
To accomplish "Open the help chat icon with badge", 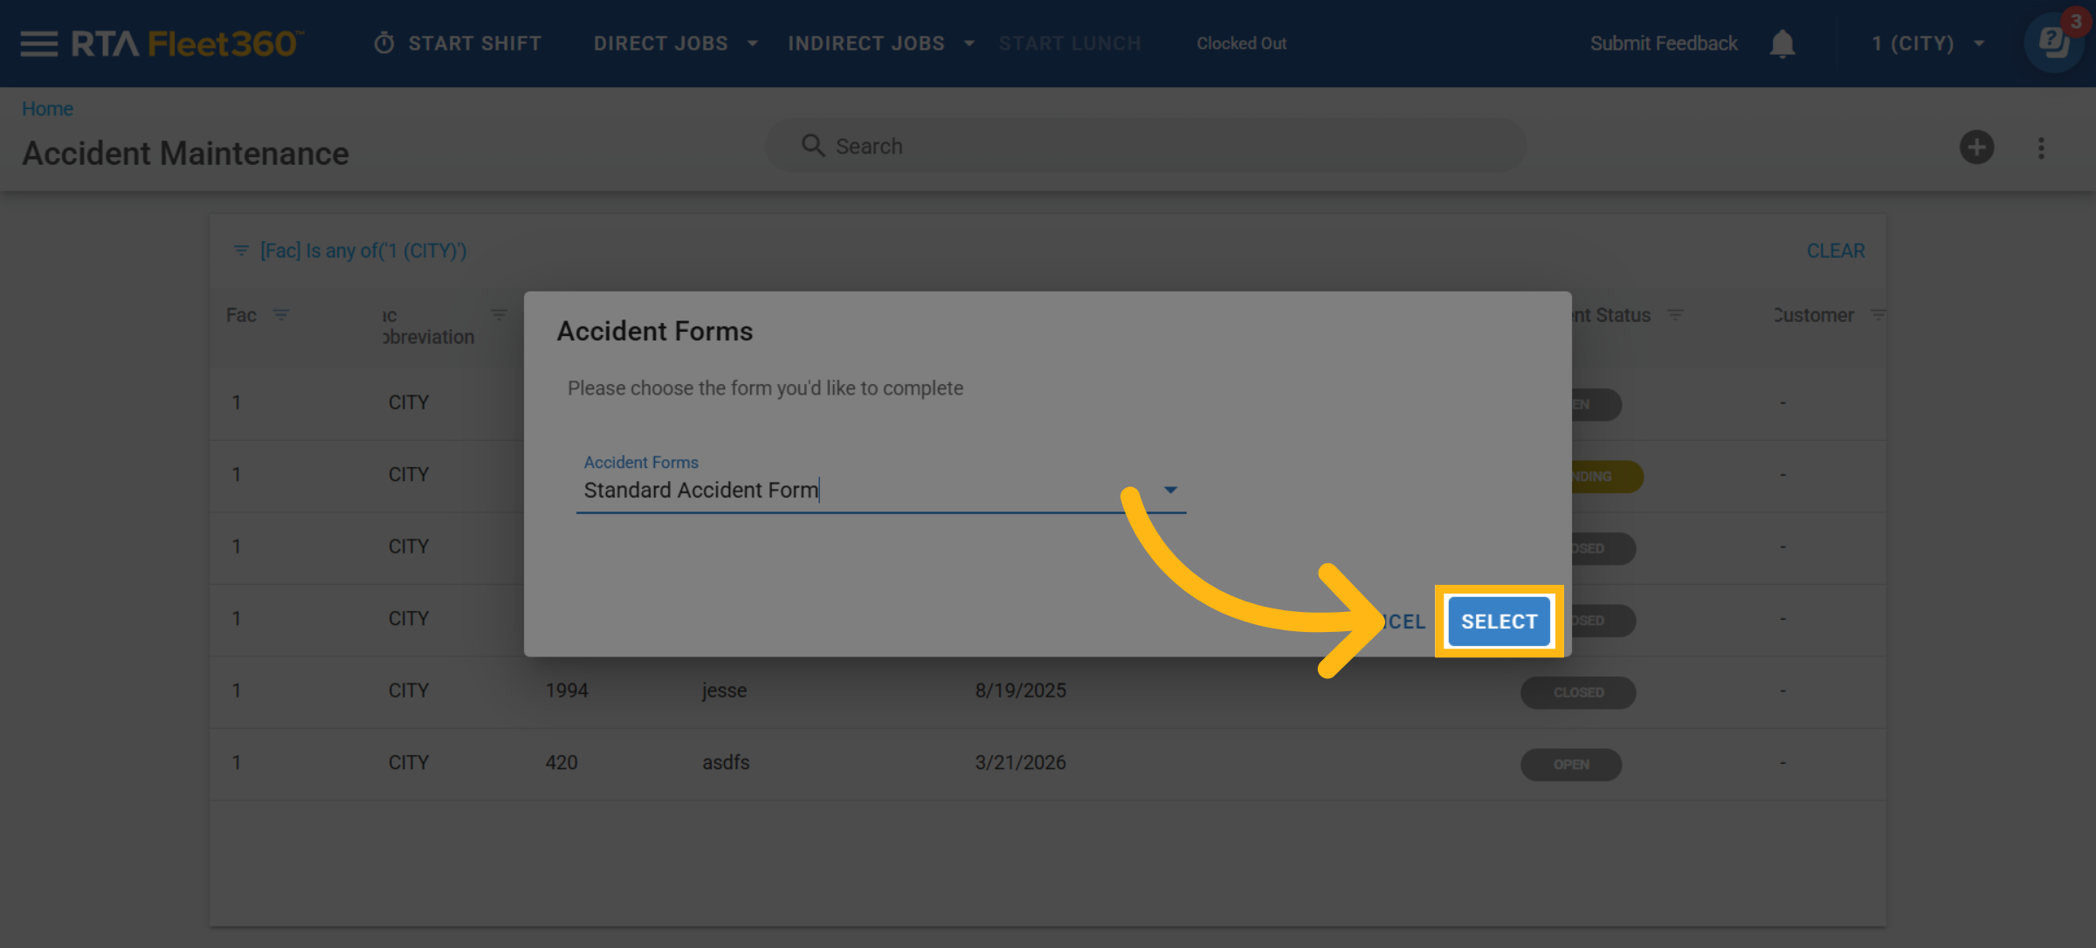I will point(2054,42).
